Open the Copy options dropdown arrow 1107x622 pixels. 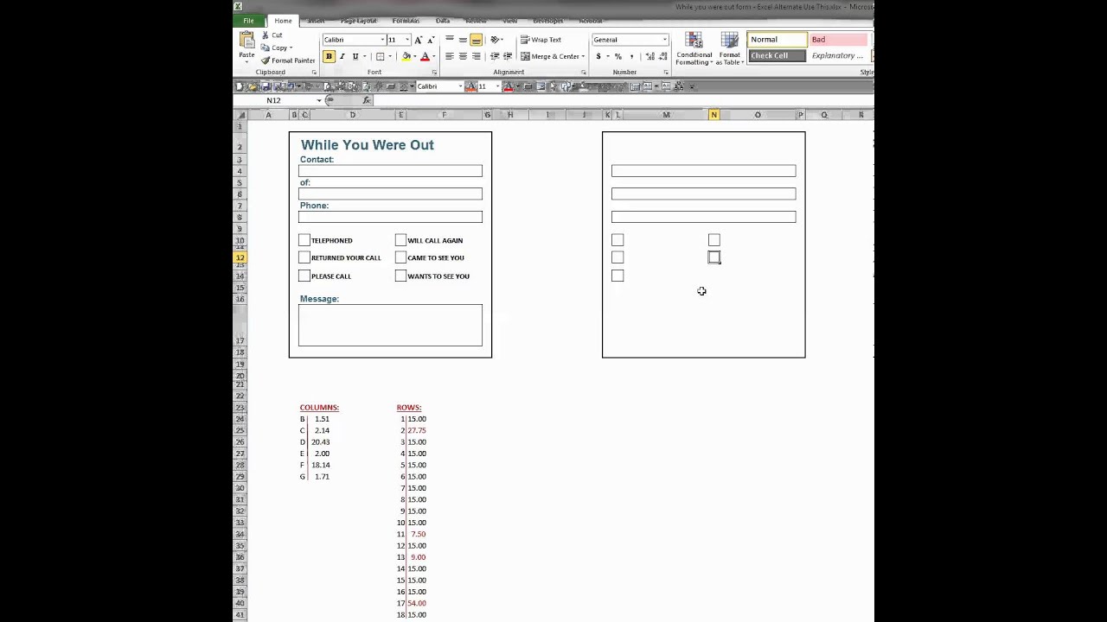point(291,48)
